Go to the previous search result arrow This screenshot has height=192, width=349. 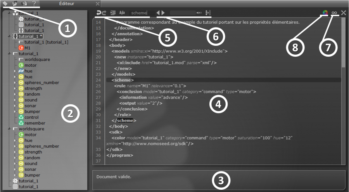click(158, 13)
